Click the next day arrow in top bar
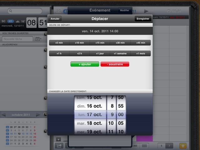Image resolution: width=200 pixels, height=150 pixels. [x=146, y=11]
